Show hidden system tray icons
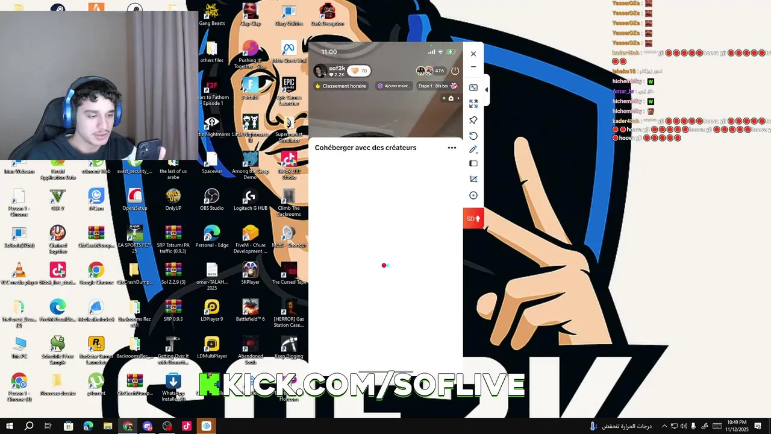 click(664, 426)
